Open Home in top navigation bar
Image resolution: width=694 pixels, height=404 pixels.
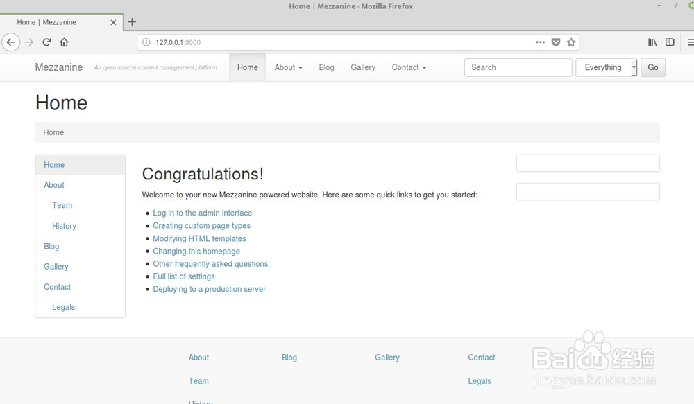(248, 67)
